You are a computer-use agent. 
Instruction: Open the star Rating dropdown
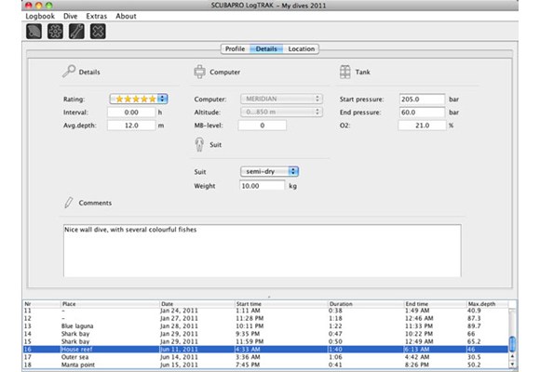[139, 100]
